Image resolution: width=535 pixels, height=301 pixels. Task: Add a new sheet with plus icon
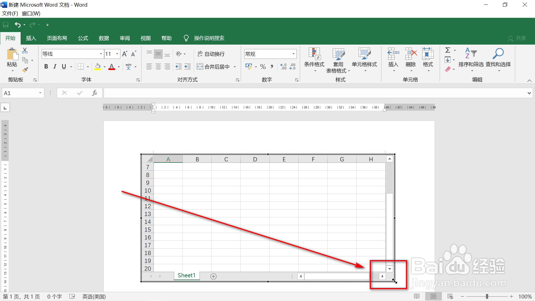pos(213,276)
